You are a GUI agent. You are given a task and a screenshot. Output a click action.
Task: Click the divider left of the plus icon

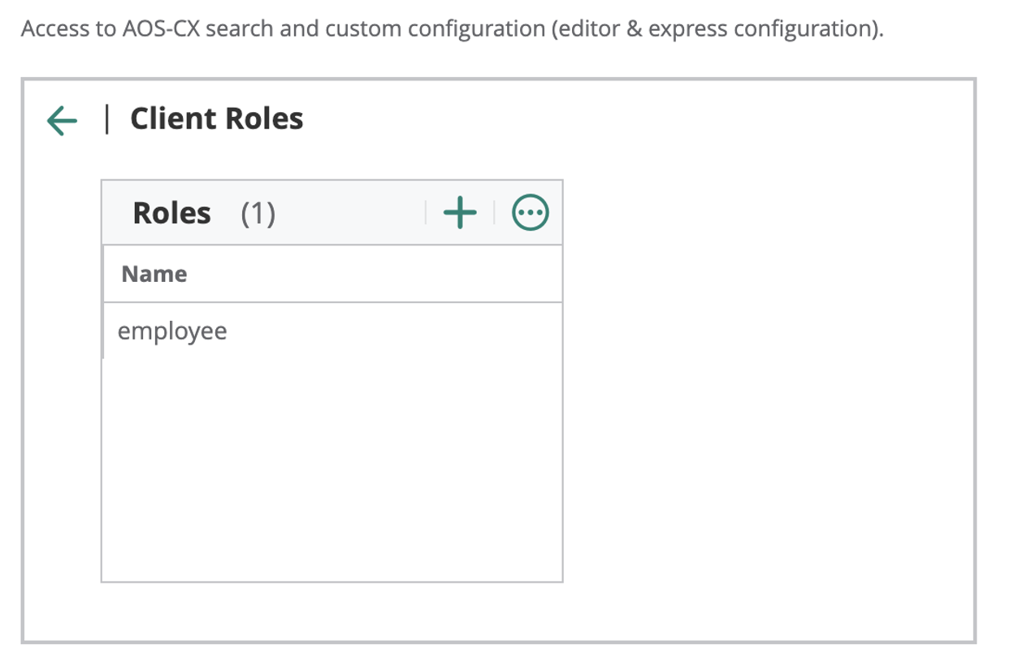426,213
